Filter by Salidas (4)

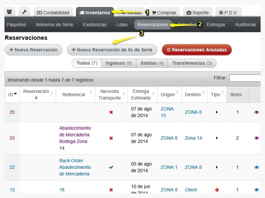tap(152, 63)
